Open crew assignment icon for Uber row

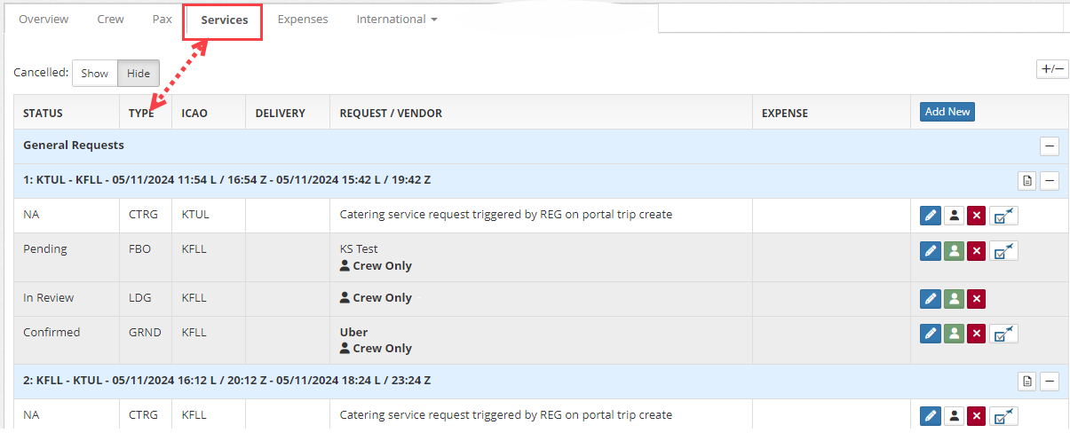pyautogui.click(x=954, y=334)
